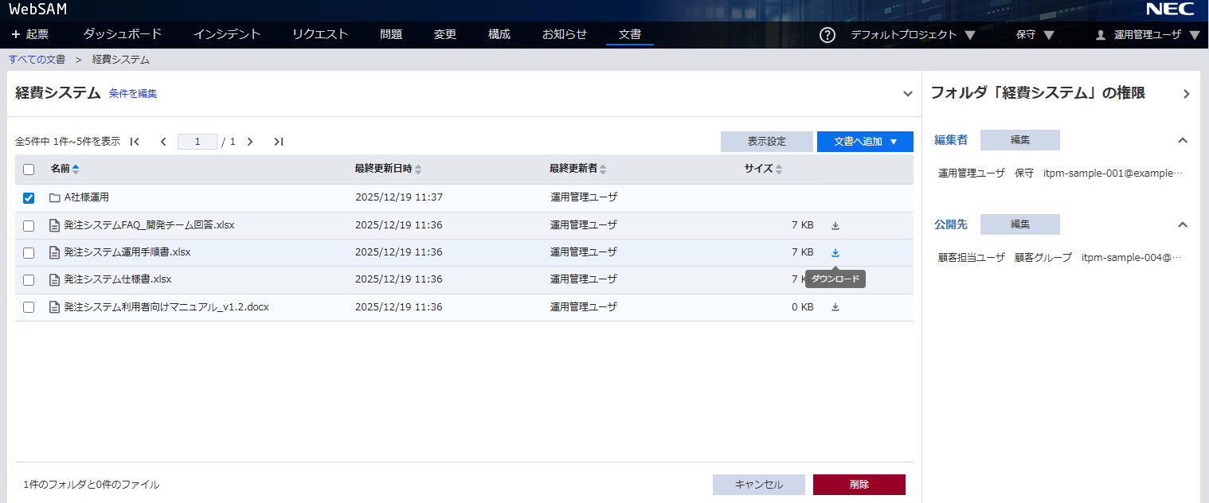Toggle the select-all checkbox in header

29,170
